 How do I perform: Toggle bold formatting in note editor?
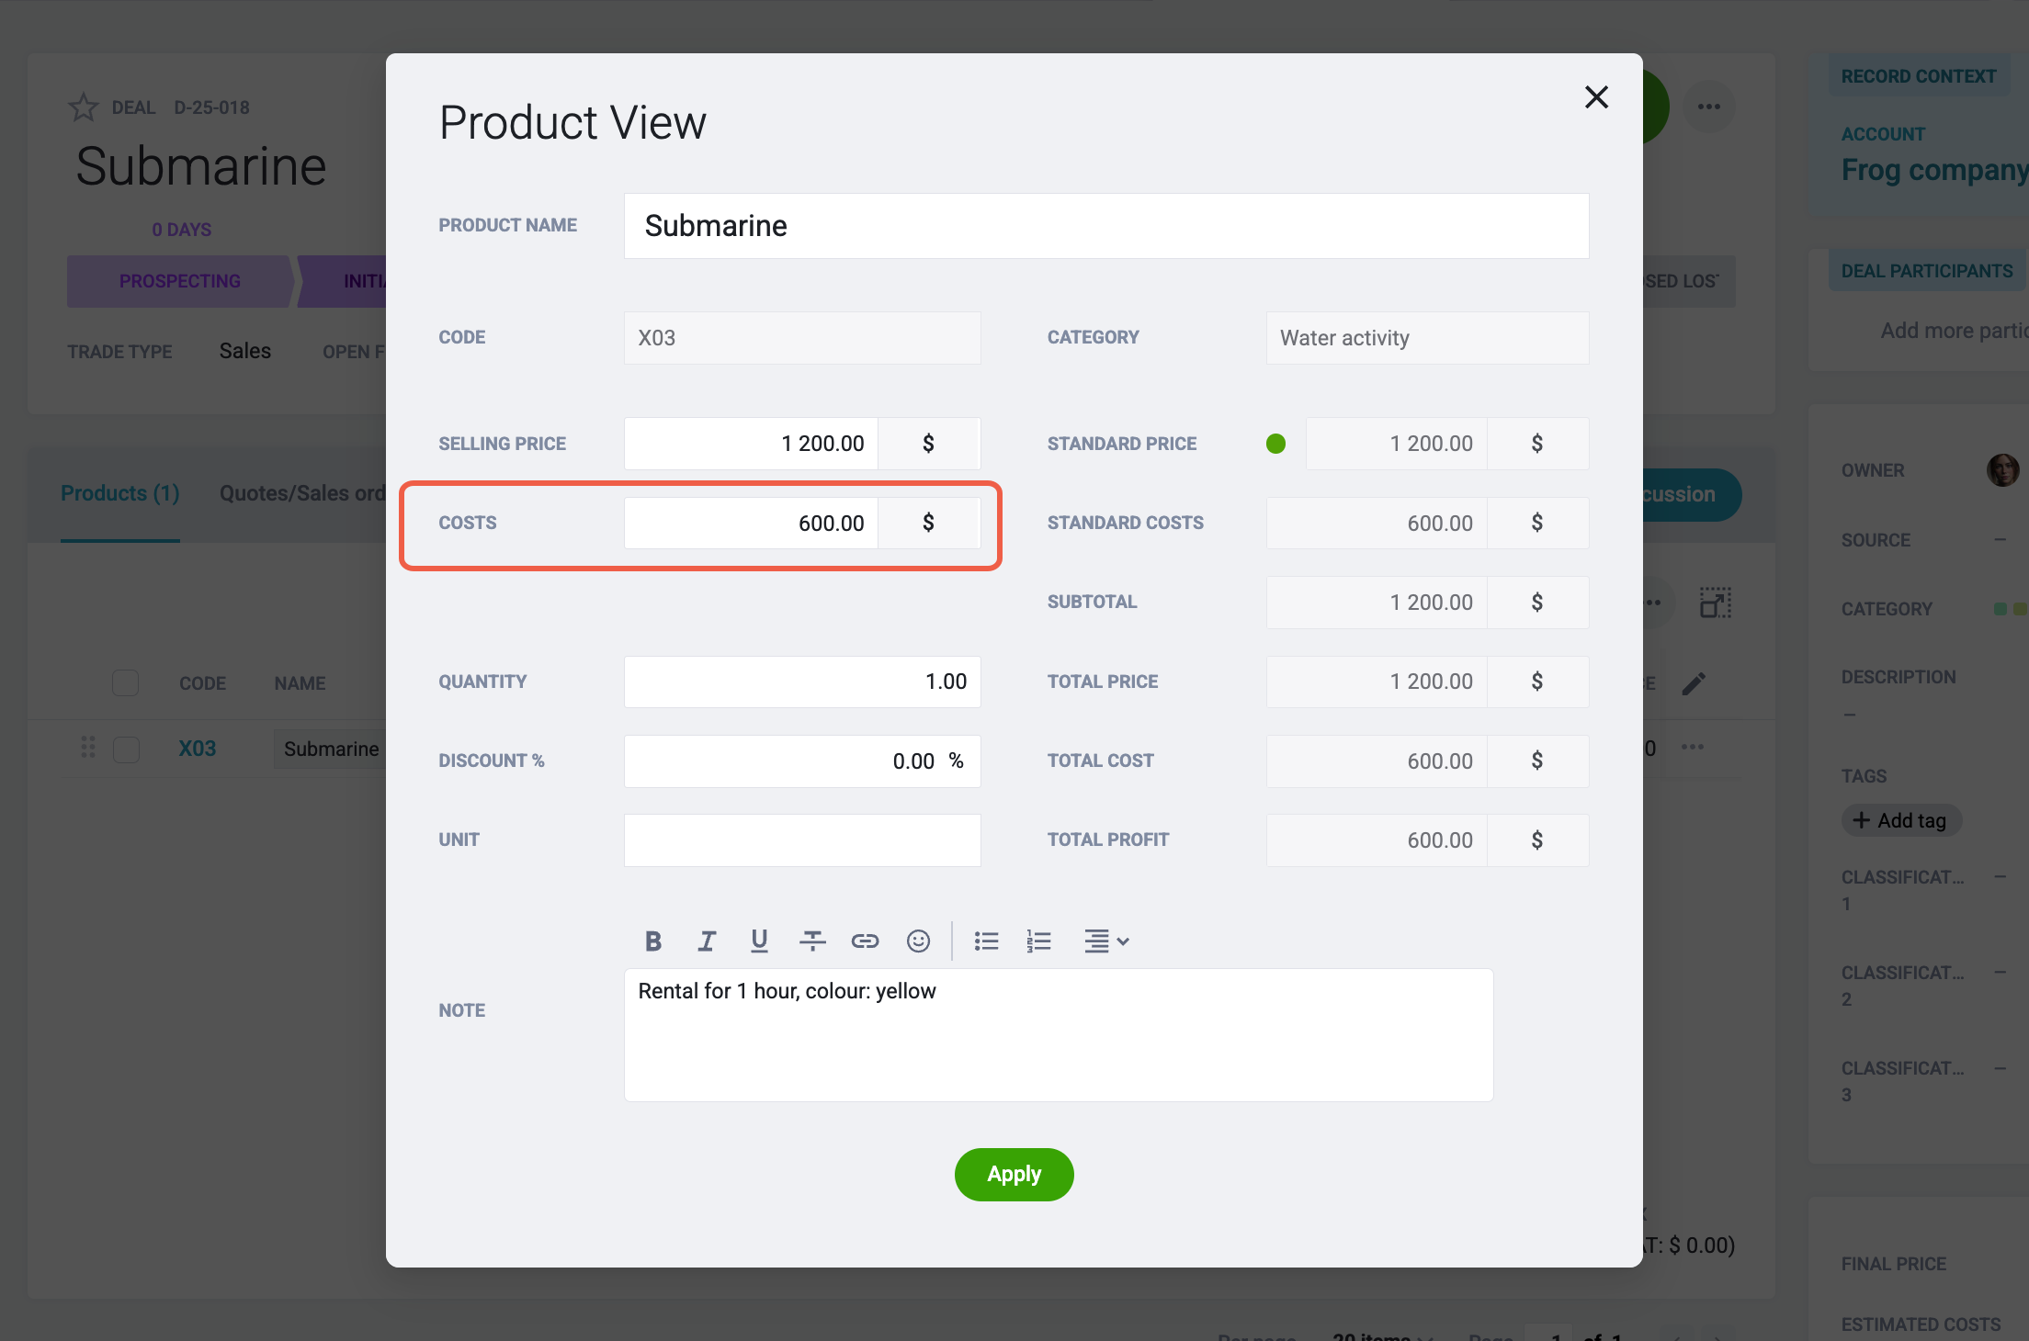click(x=653, y=941)
